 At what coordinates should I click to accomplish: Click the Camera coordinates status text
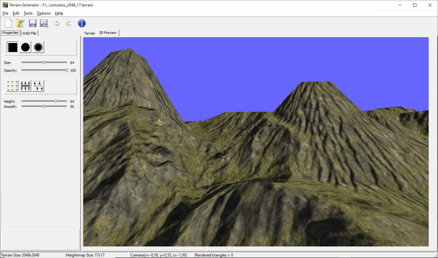(x=159, y=255)
